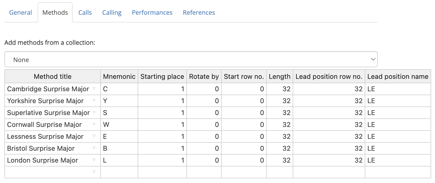
Task: Click the Rotate by cell for Cornwall
Action: (x=204, y=124)
